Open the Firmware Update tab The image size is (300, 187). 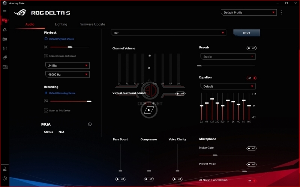(92, 24)
